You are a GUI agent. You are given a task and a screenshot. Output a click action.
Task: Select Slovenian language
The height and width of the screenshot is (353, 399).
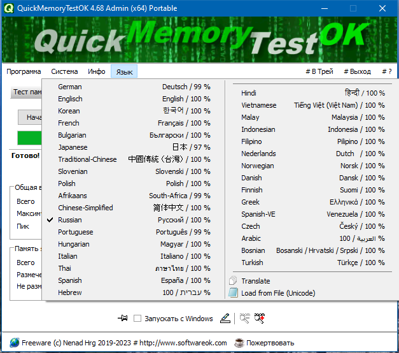click(134, 171)
